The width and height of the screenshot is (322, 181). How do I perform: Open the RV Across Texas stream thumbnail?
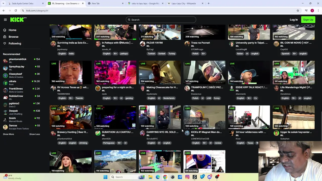(70, 72)
